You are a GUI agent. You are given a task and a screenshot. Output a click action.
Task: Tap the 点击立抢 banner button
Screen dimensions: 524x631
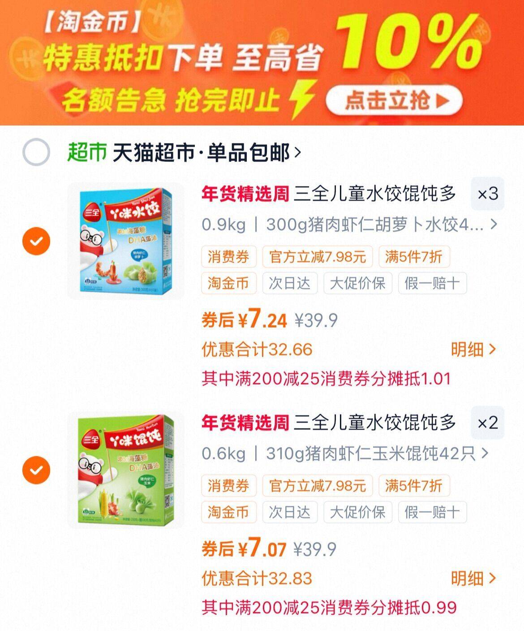394,99
